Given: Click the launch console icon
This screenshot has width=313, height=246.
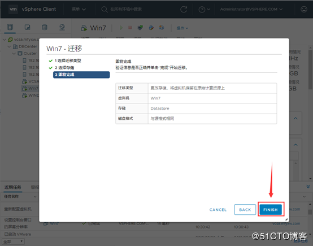Looking at the screenshot, I should 140,28.
